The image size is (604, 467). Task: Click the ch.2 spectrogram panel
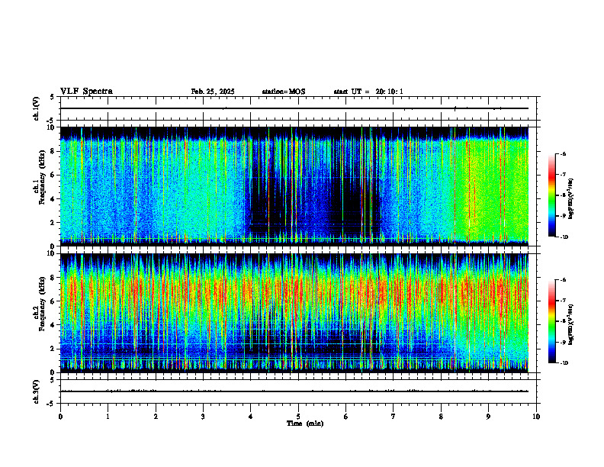pos(294,313)
